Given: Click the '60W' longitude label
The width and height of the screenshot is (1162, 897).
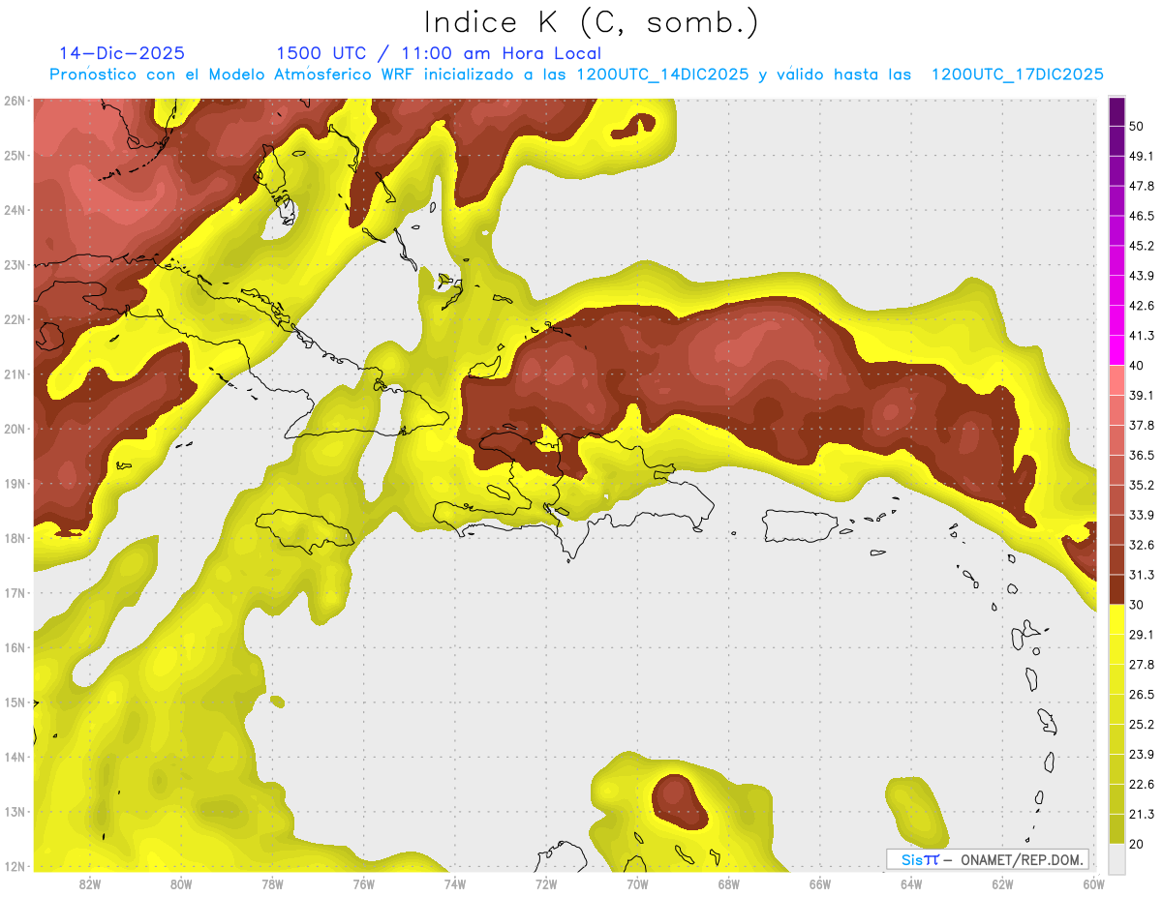Looking at the screenshot, I should coord(1094,883).
